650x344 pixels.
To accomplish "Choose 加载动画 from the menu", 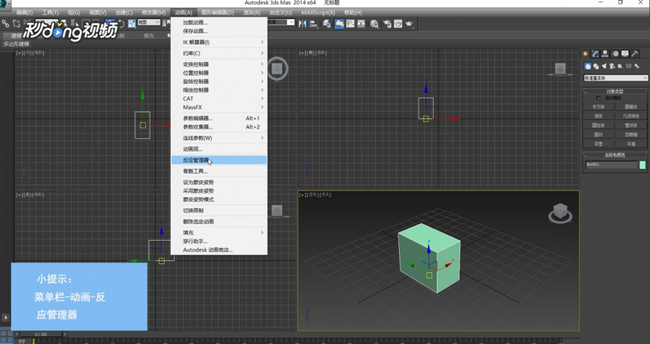I will [219, 23].
